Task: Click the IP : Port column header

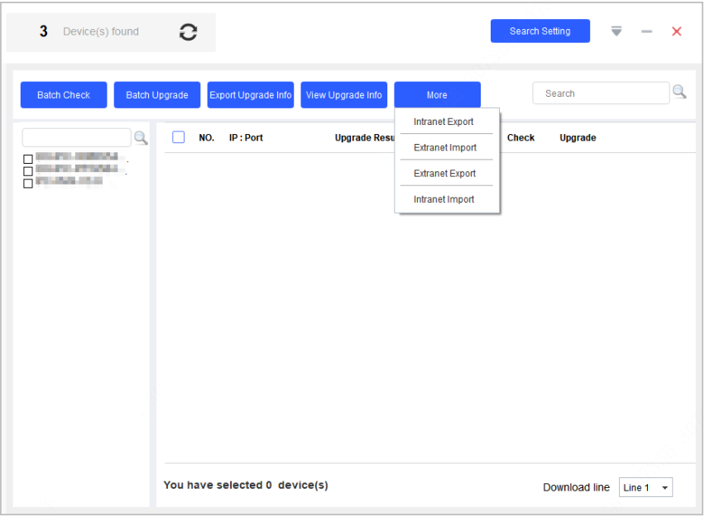Action: tap(246, 137)
